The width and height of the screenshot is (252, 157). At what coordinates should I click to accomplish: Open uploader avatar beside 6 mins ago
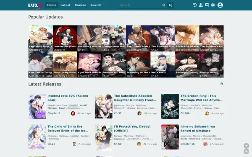pos(207,113)
